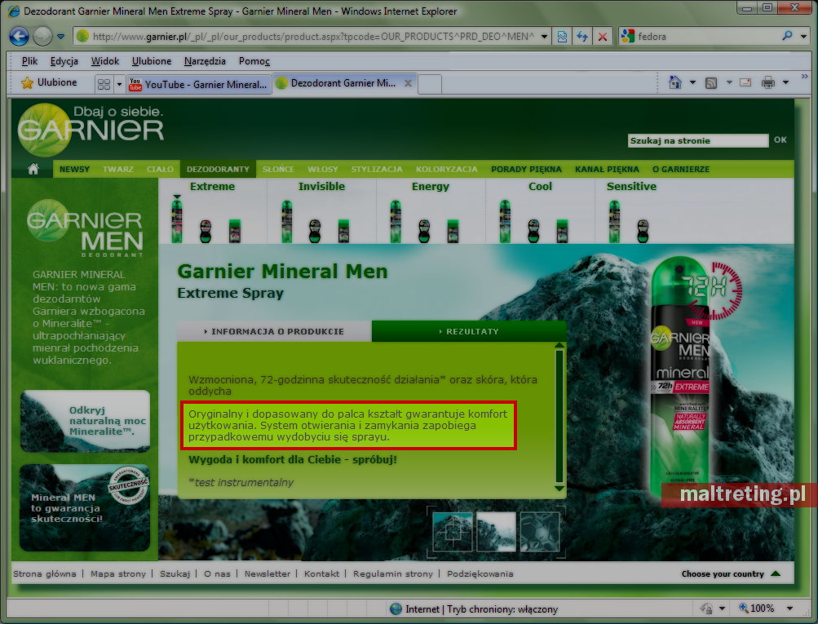Open the NEWSY navigation item
This screenshot has width=818, height=624.
74,169
